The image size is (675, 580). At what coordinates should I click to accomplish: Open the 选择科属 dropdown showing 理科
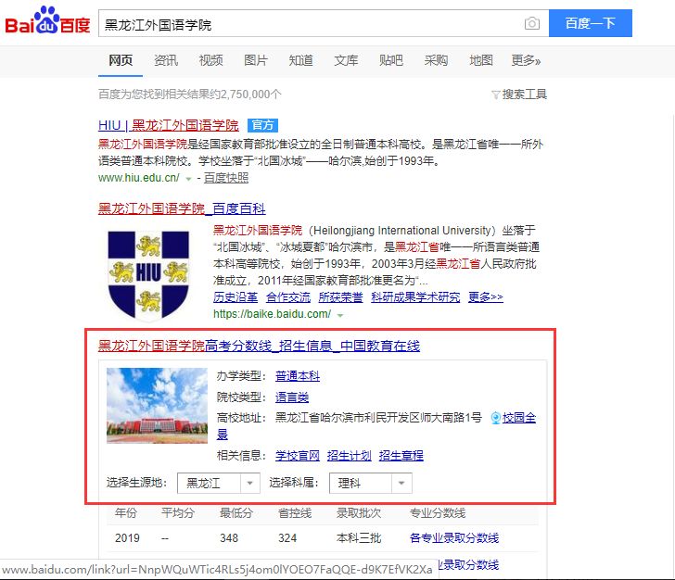click(x=371, y=484)
